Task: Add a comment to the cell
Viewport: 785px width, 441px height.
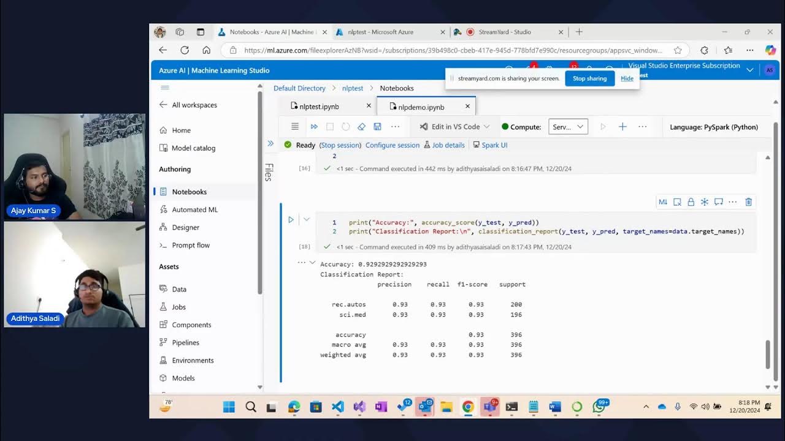Action: 718,202
